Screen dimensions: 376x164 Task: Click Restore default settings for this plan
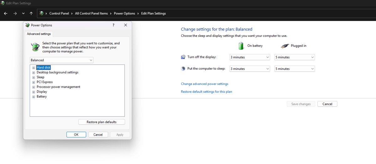point(206,92)
